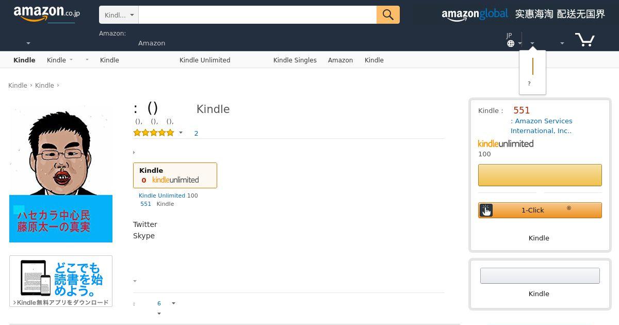Click the 1-Click purchase button
Screen dimensions: 619x325
click(x=540, y=210)
